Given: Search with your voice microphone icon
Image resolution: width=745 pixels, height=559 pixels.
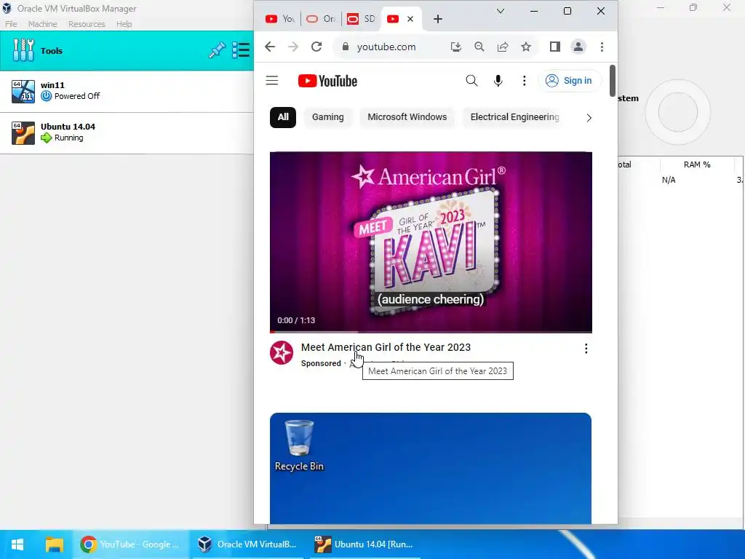Looking at the screenshot, I should click(x=498, y=81).
